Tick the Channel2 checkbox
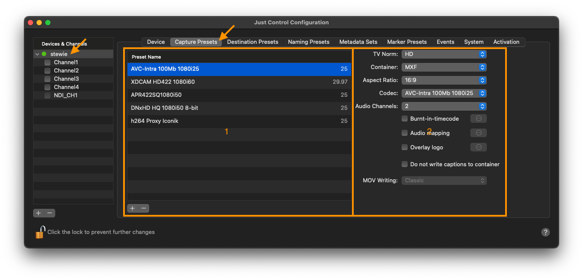Screen dimensions: 583x280 47,71
